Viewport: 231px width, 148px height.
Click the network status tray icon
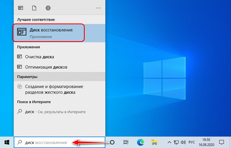(177, 142)
